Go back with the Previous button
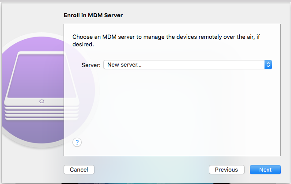 coord(226,169)
